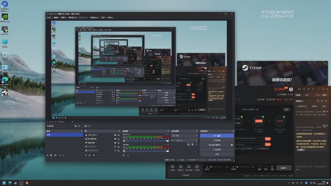Move the scene down with the Scenes arrow

point(64,155)
